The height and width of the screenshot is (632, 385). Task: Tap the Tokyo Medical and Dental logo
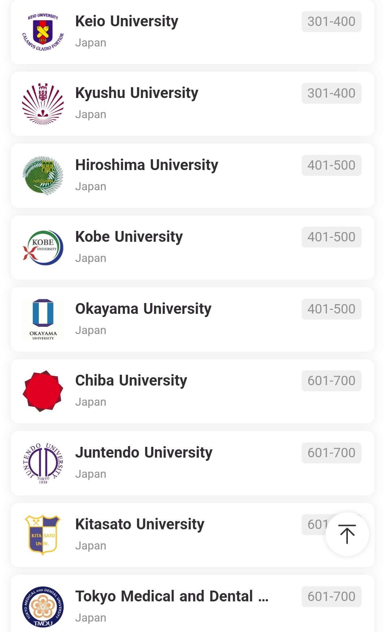[x=43, y=607]
